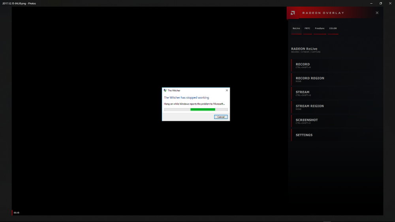The image size is (395, 222).
Task: Switch to the ReLive tab
Action: point(296,28)
